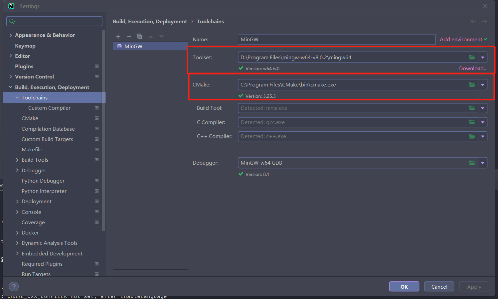Open the help question mark icon
The height and width of the screenshot is (299, 498).
14,287
